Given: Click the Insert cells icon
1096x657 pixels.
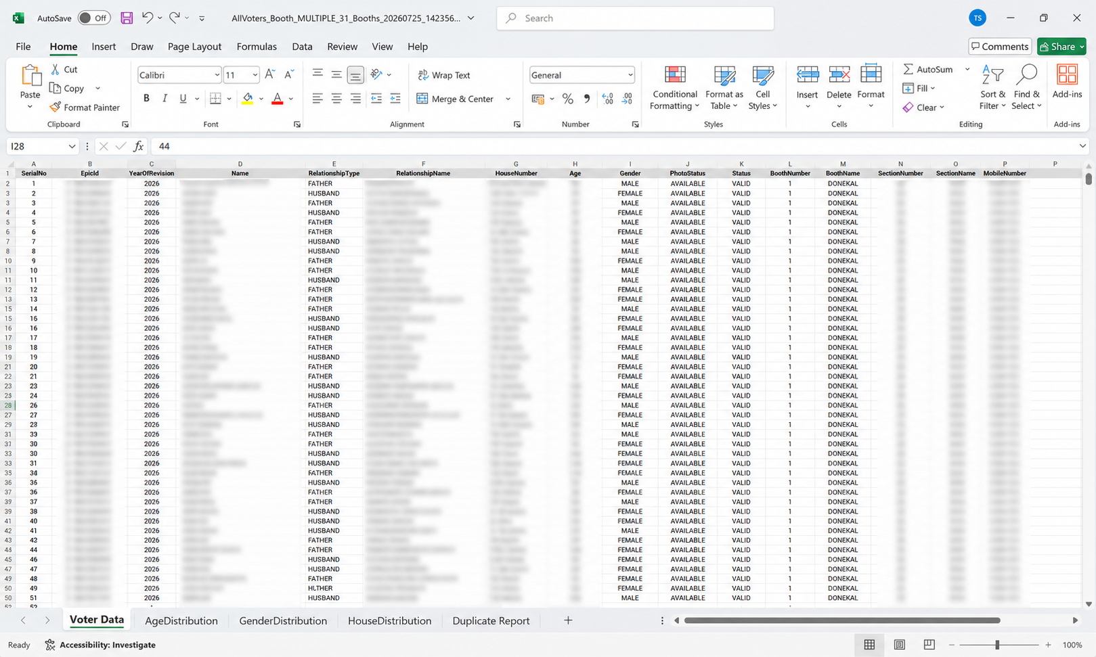Looking at the screenshot, I should [807, 74].
